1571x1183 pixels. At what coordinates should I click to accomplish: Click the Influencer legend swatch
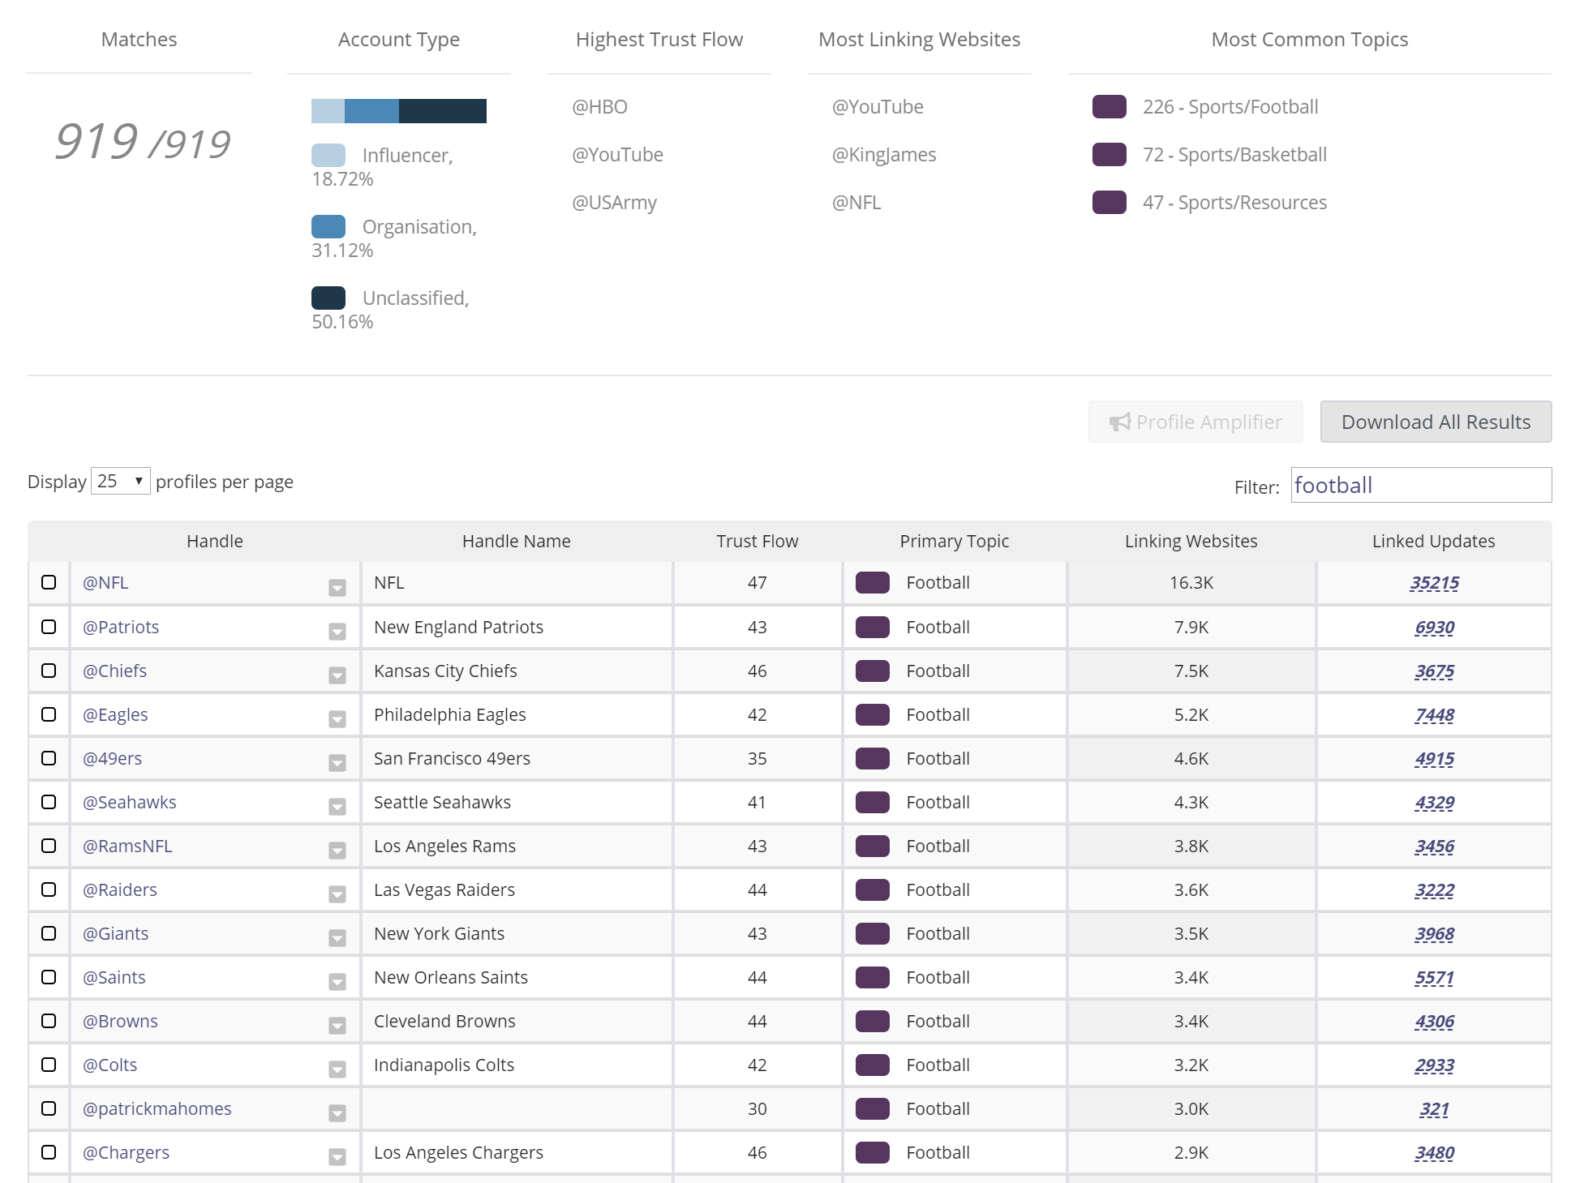328,155
